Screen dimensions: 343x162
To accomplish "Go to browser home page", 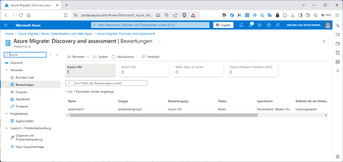I will click(x=28, y=15).
